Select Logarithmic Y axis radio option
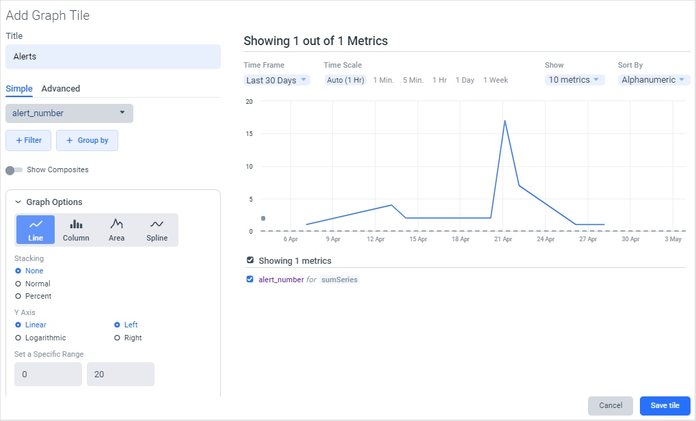This screenshot has width=696, height=421. [x=18, y=338]
